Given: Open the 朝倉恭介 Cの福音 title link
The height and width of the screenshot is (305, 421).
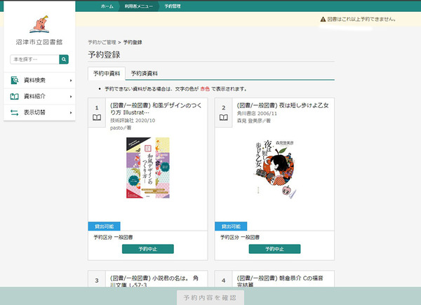Looking at the screenshot, I should (x=280, y=281).
